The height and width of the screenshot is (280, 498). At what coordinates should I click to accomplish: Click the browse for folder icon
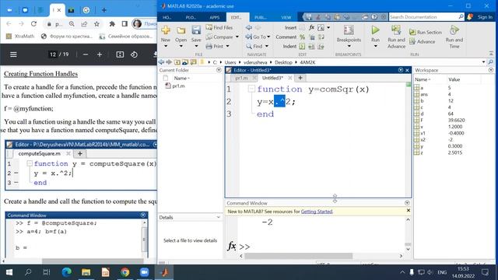pos(194,62)
